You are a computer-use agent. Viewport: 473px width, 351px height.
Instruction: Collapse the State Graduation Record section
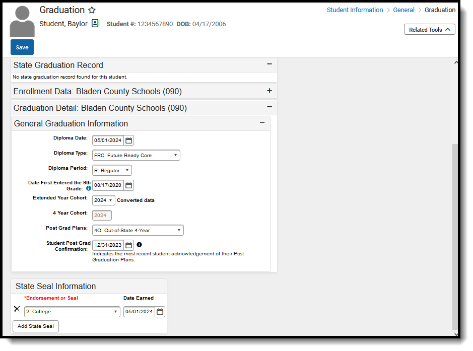(269, 64)
